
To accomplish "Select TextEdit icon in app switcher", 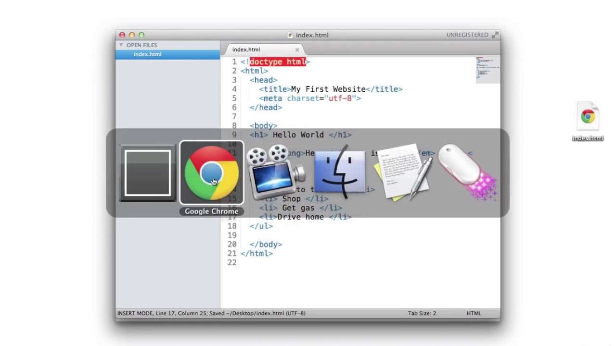I will pos(403,173).
